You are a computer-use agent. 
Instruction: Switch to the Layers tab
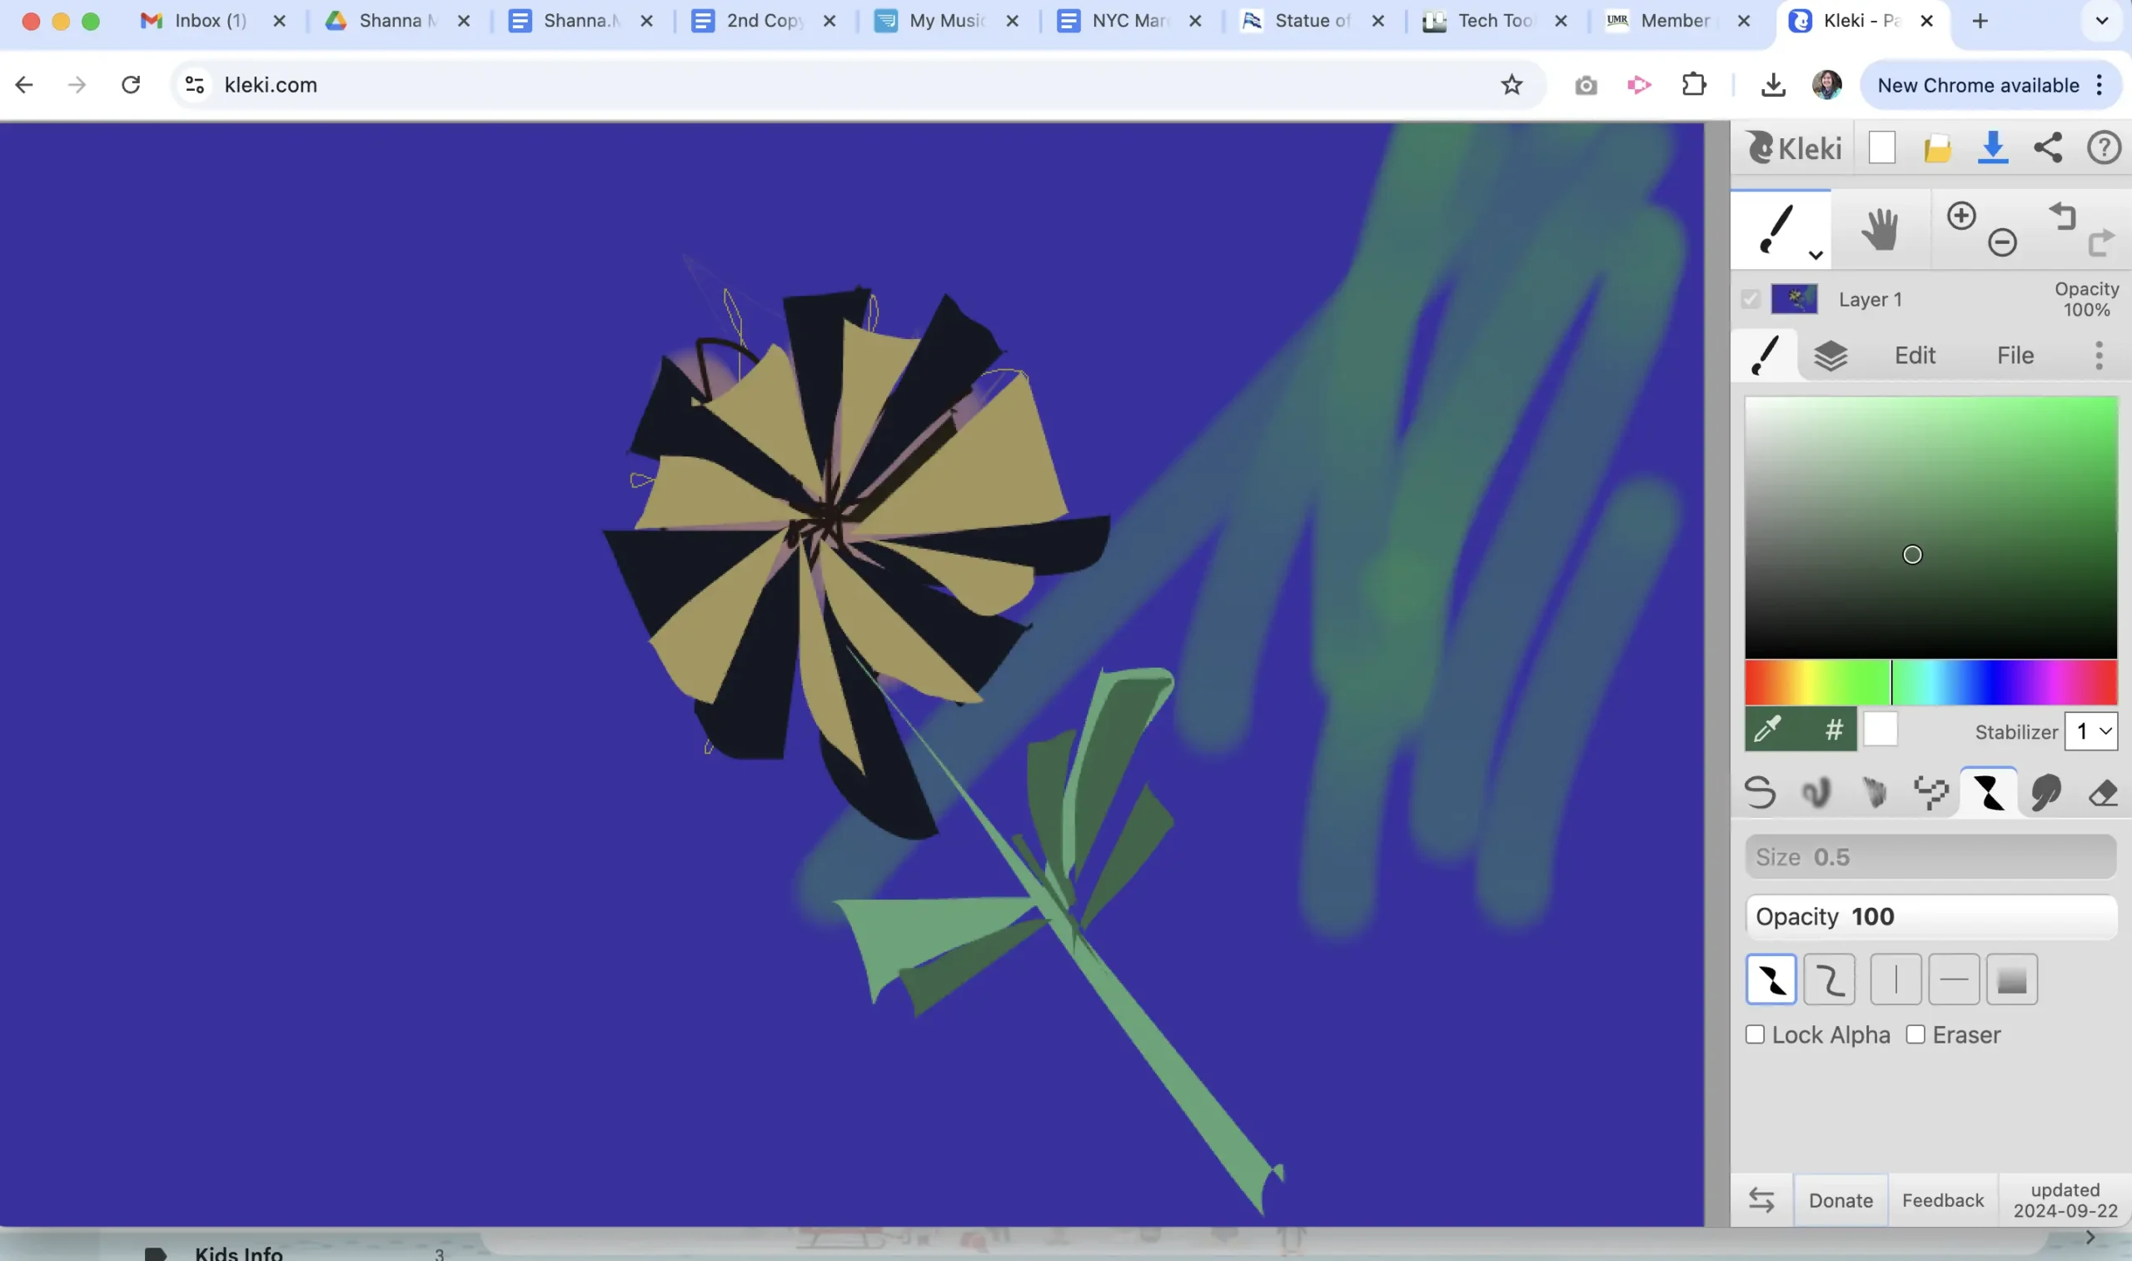click(x=1831, y=355)
